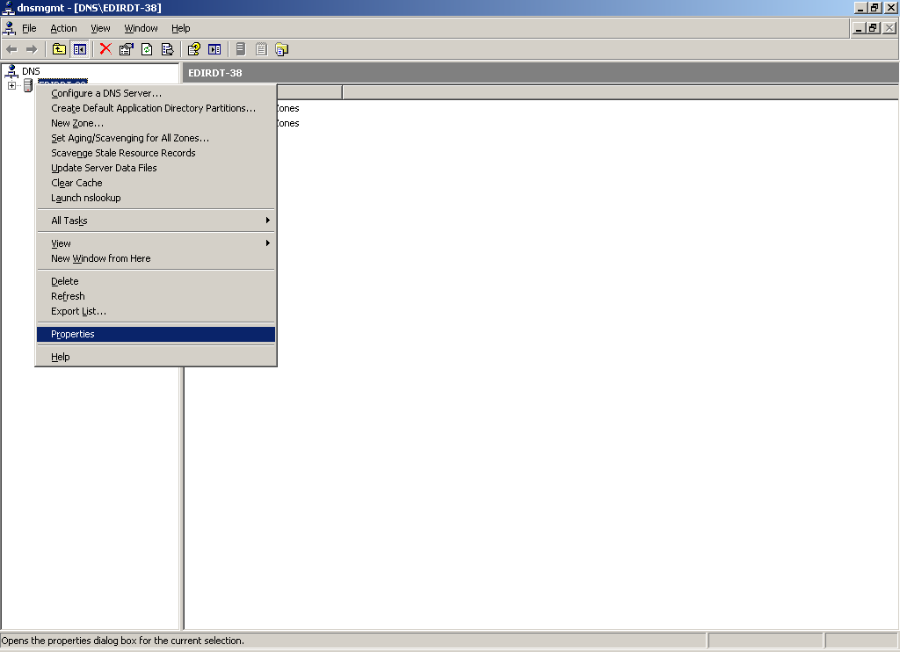
Task: Open the View menu in the menu bar
Action: (100, 28)
